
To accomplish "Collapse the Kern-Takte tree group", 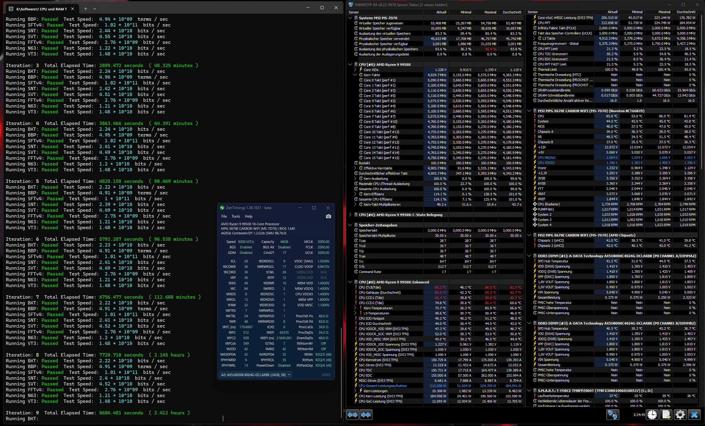I will pos(355,75).
